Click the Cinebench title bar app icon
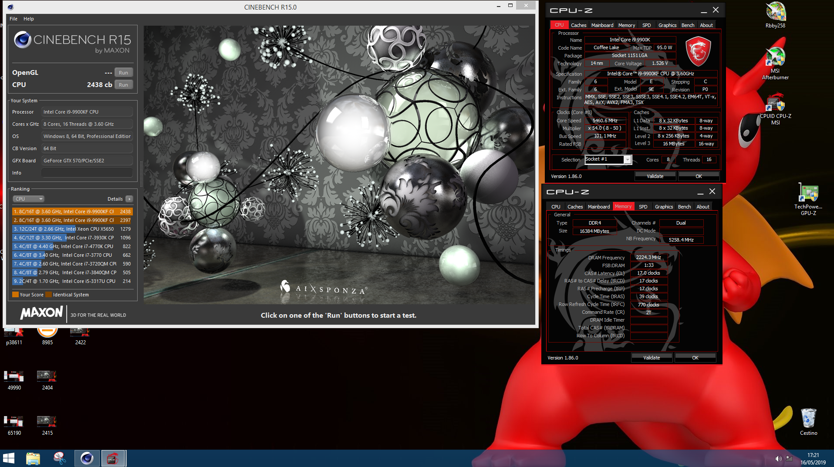This screenshot has height=467, width=834. 10,7
